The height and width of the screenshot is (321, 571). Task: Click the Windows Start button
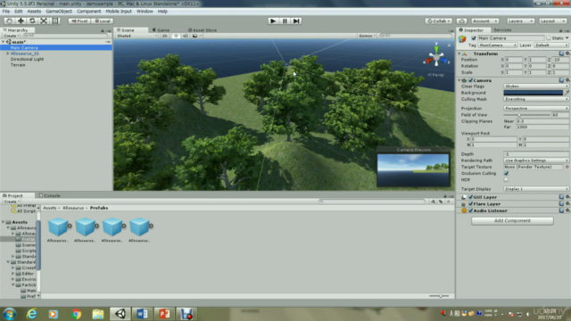point(10,314)
